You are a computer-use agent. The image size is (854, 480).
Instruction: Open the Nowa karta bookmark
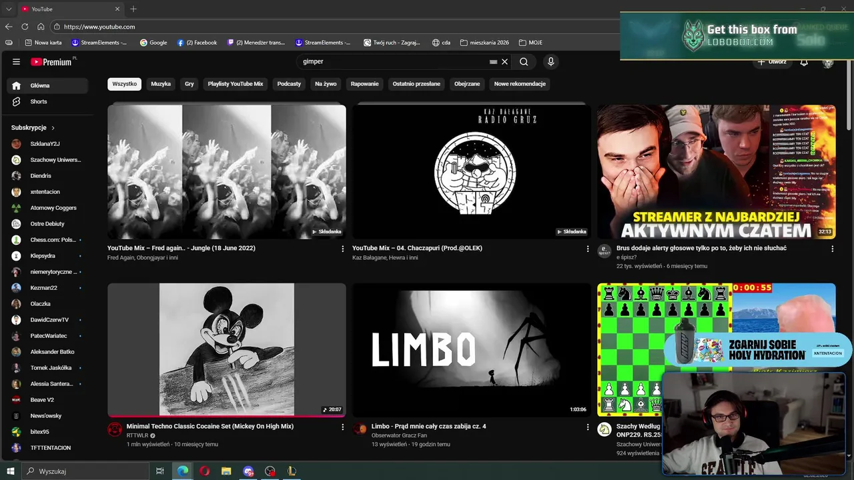tap(43, 42)
